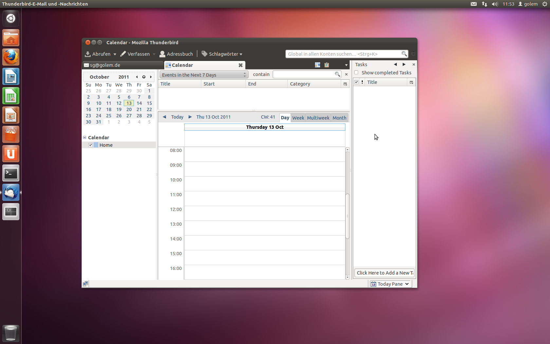Open Tasks view using clipboard icon

326,65
